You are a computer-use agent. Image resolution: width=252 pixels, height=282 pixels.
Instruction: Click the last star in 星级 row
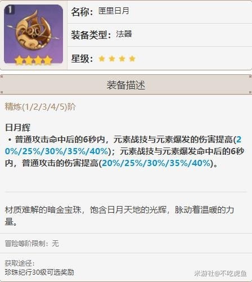coord(132,59)
